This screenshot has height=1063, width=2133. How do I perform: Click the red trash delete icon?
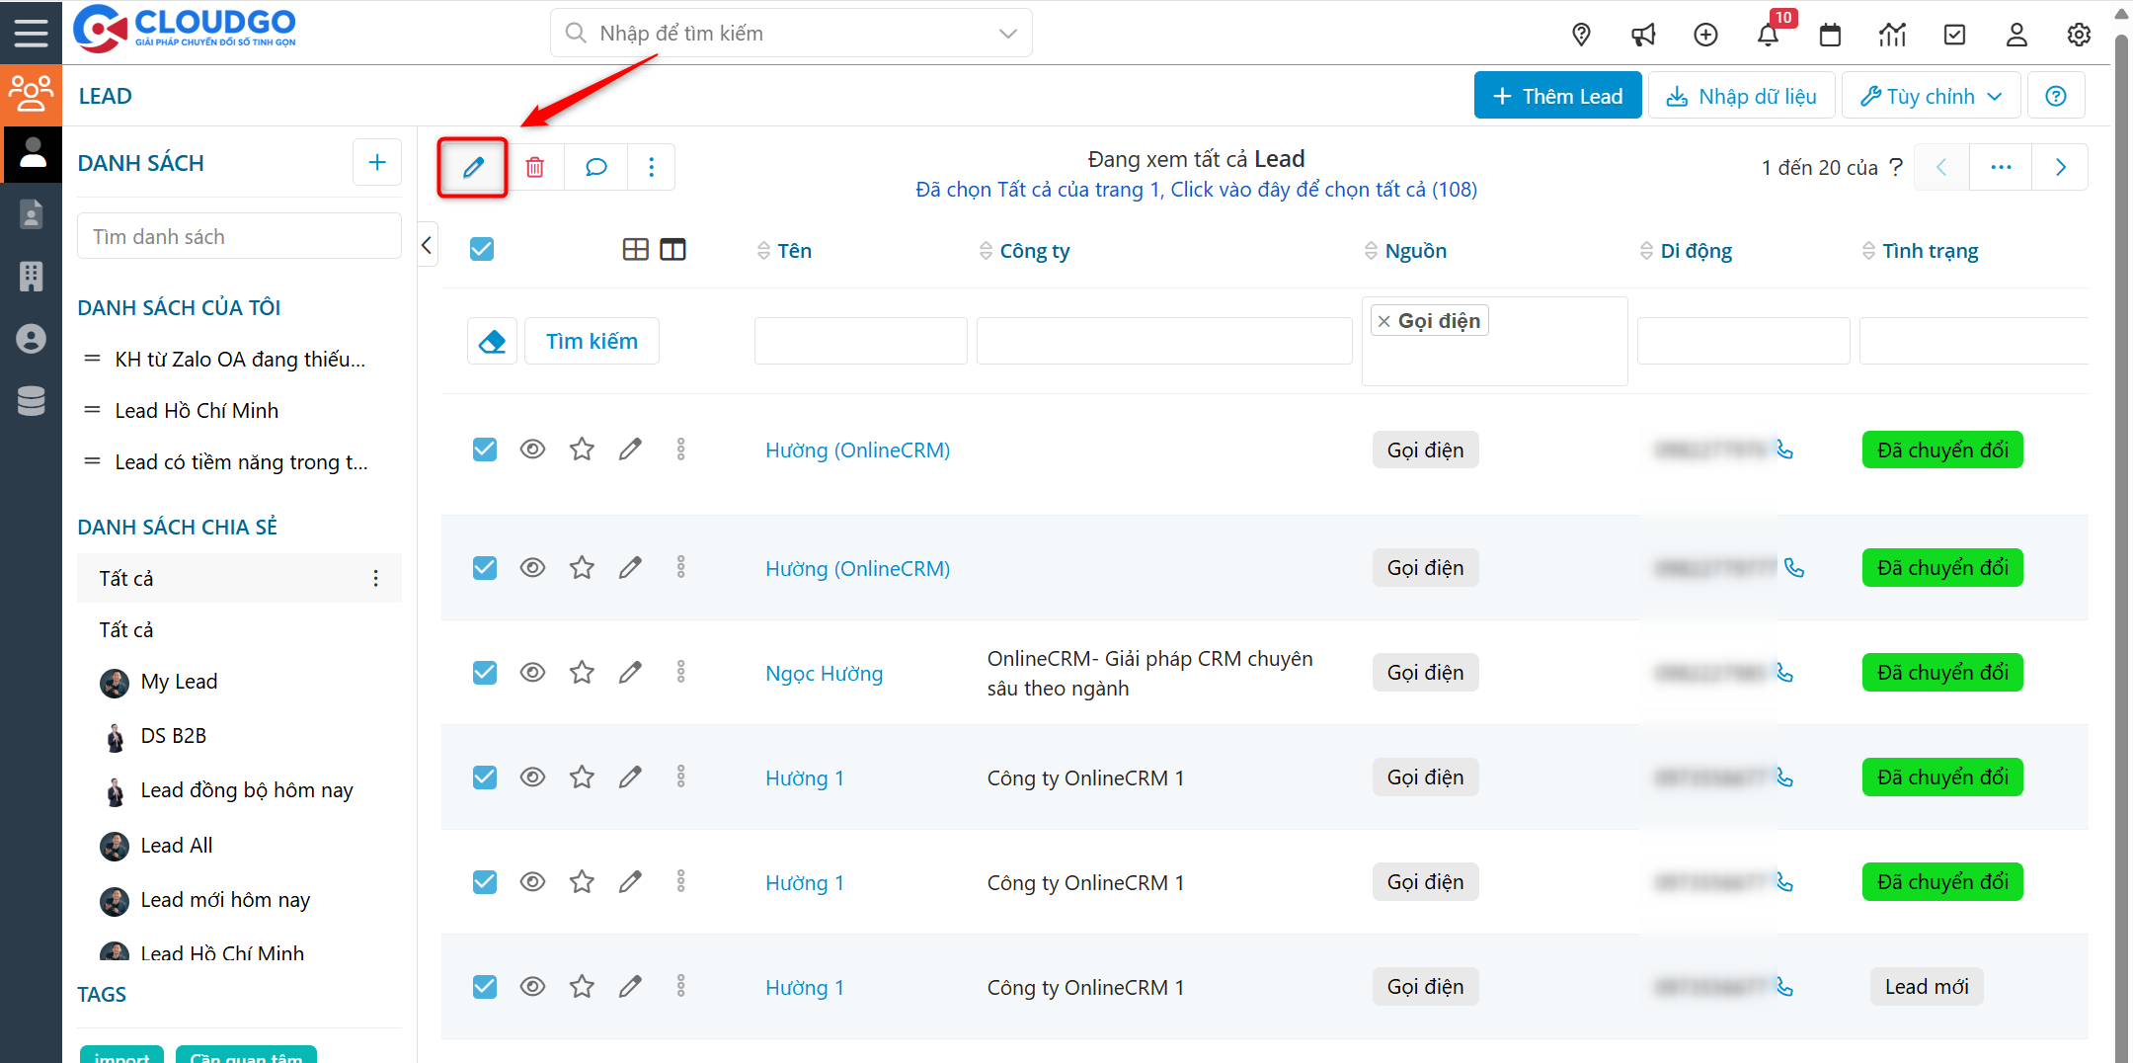tap(534, 167)
